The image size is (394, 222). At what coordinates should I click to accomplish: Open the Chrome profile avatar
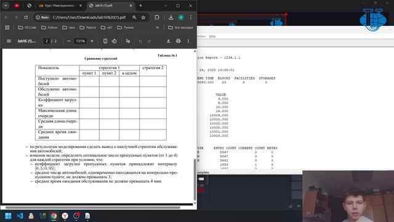point(181,17)
